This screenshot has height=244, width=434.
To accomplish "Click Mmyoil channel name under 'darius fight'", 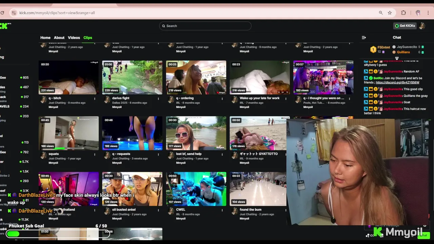I will point(117,107).
